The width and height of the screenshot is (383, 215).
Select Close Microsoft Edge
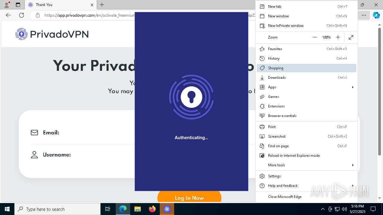click(x=306, y=197)
